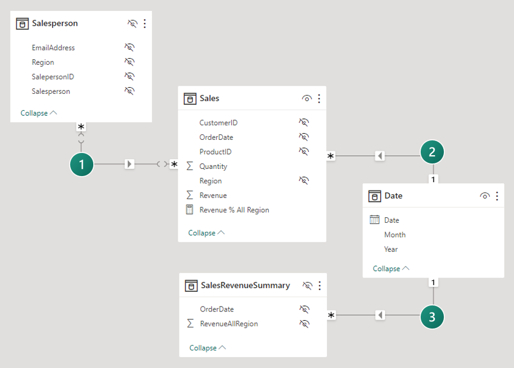Open Salesperson table more options menu
The height and width of the screenshot is (368, 514).
145,24
